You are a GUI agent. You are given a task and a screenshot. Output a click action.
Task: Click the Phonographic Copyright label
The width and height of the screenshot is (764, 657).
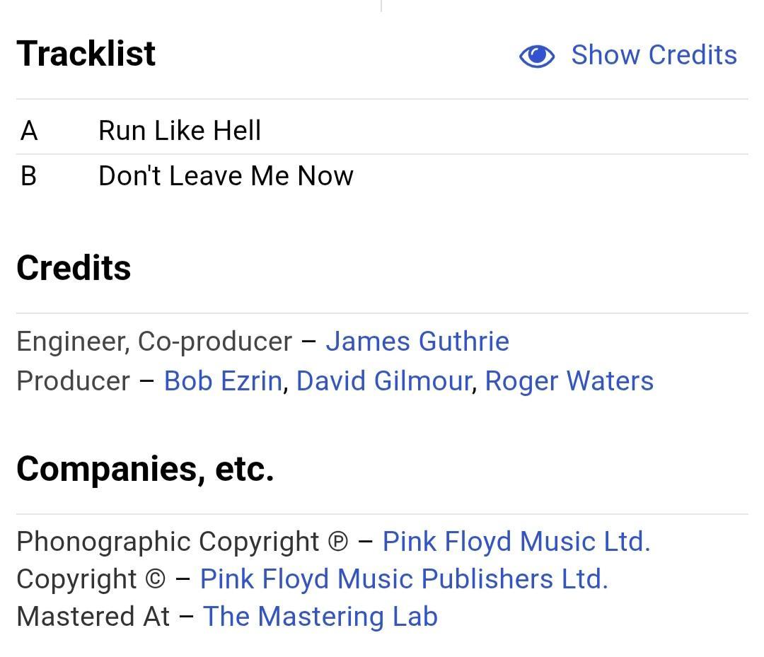pos(168,542)
